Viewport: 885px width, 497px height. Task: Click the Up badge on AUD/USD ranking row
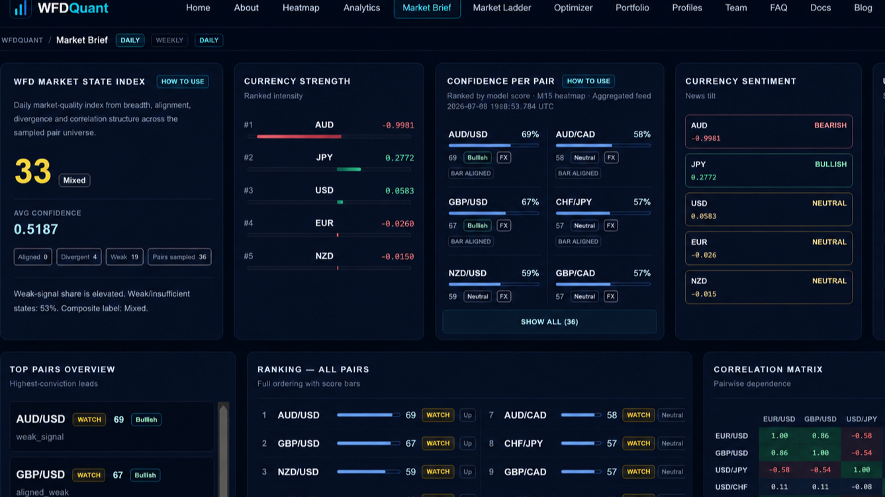click(467, 415)
